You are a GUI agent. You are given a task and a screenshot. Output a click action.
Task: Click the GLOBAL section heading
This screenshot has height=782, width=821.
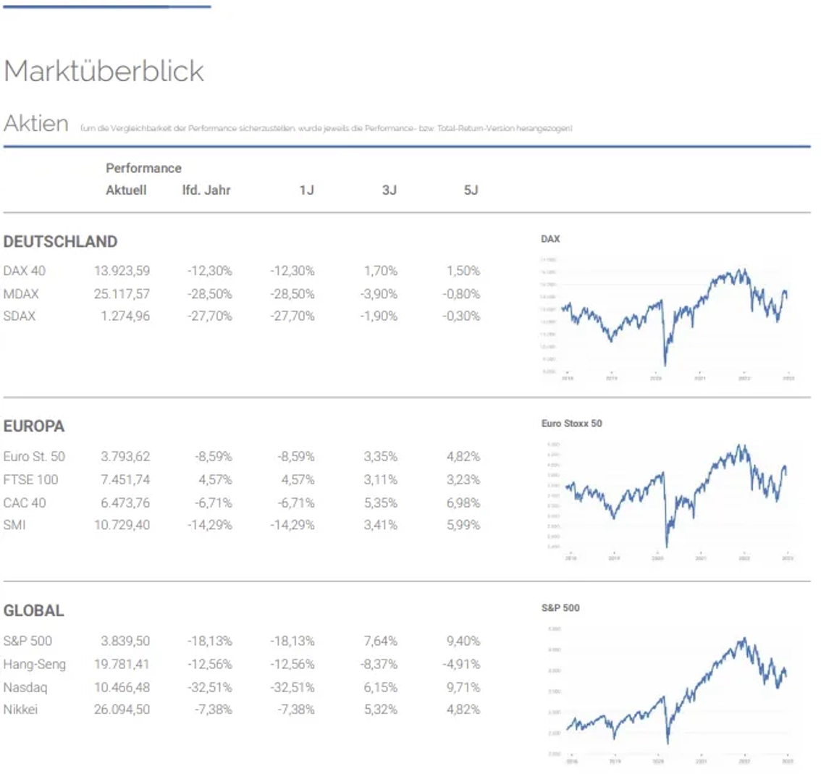(33, 610)
